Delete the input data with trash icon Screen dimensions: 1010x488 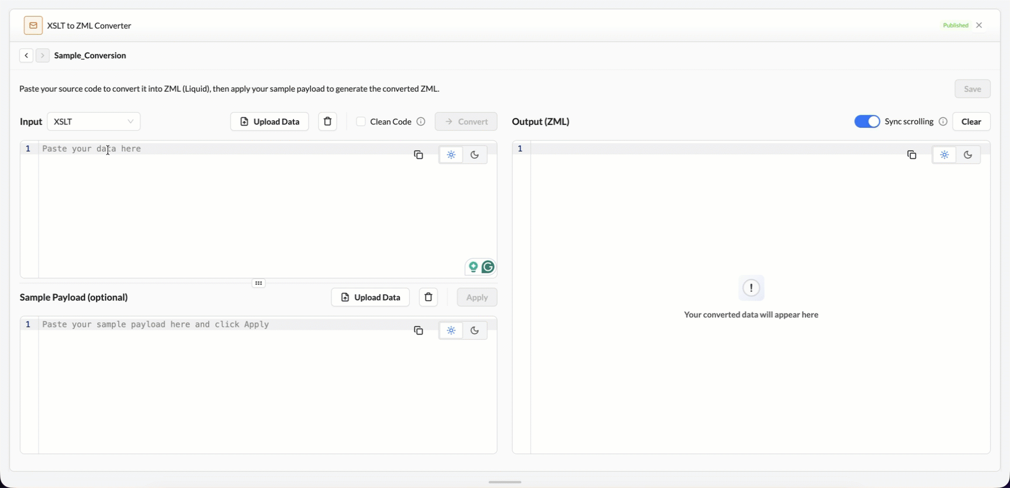327,121
